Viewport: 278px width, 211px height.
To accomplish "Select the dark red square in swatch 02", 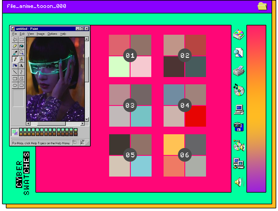I will click(x=195, y=45).
